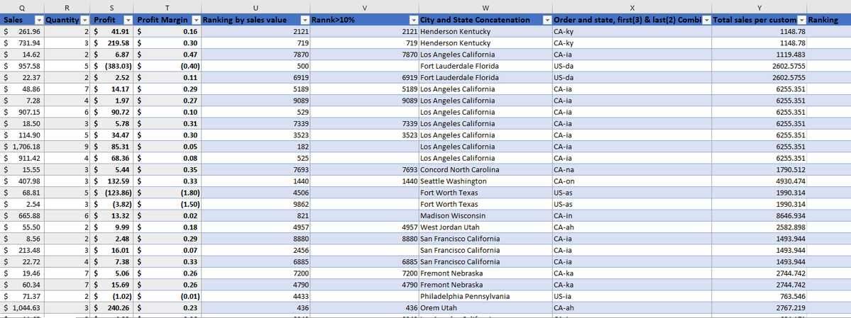The image size is (851, 318).
Task: Select the CA-na code cell
Action: click(x=632, y=169)
